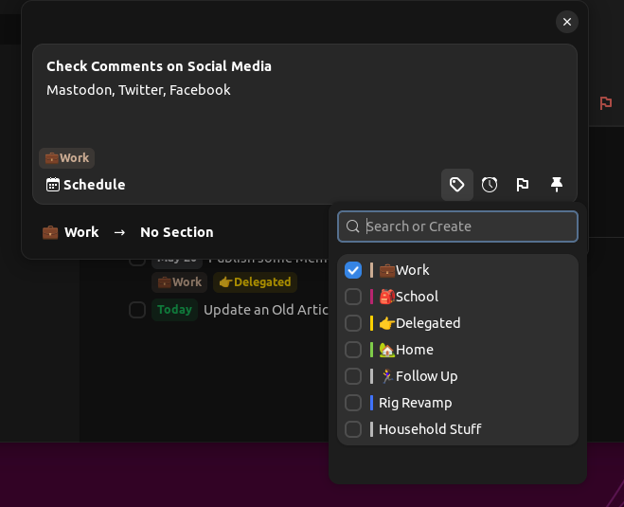The width and height of the screenshot is (624, 507).
Task: Select the Household Stuff label entry
Action: pos(430,429)
